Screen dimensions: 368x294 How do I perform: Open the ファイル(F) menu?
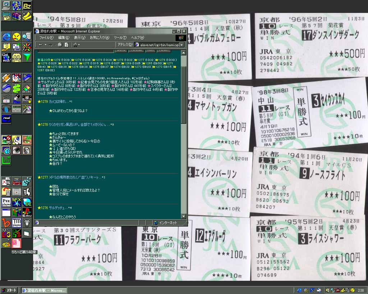[x=46, y=37]
